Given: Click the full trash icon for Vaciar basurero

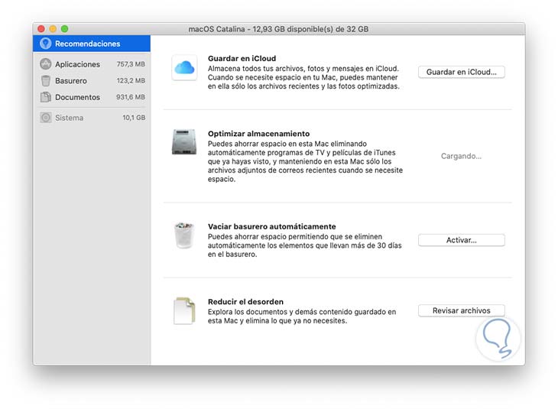Looking at the screenshot, I should [184, 235].
